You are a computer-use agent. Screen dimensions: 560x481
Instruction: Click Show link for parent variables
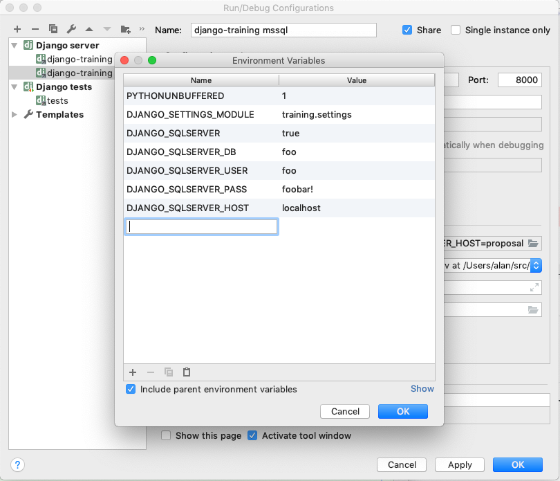coord(422,389)
